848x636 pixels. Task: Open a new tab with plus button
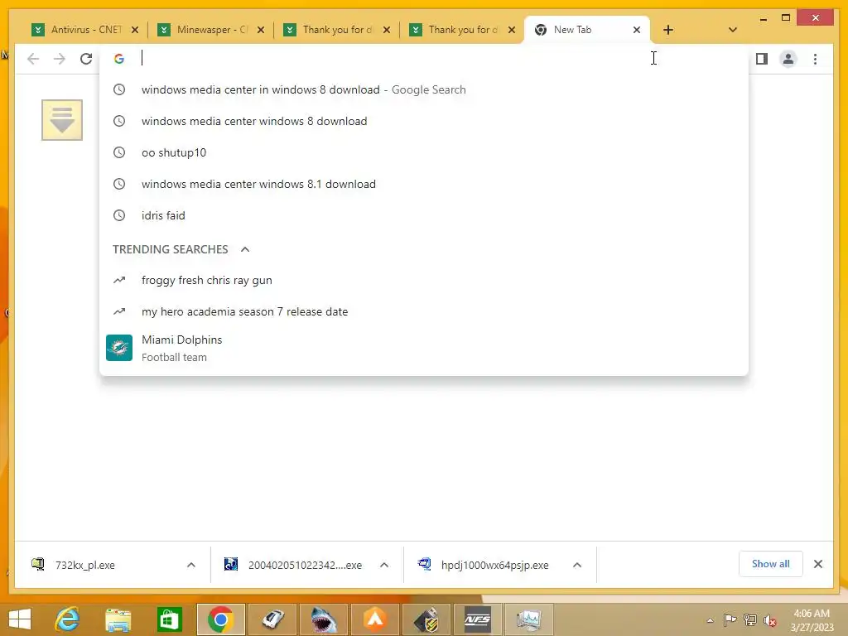pos(668,30)
